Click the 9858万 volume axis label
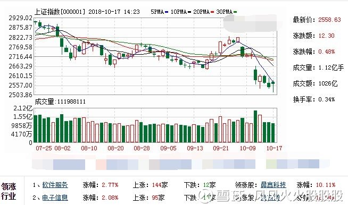 click(22, 126)
